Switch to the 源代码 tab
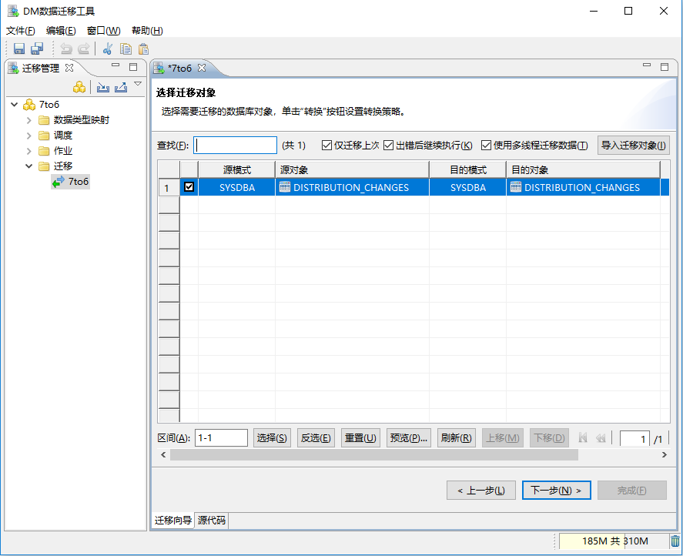The width and height of the screenshot is (683, 556). [x=210, y=521]
